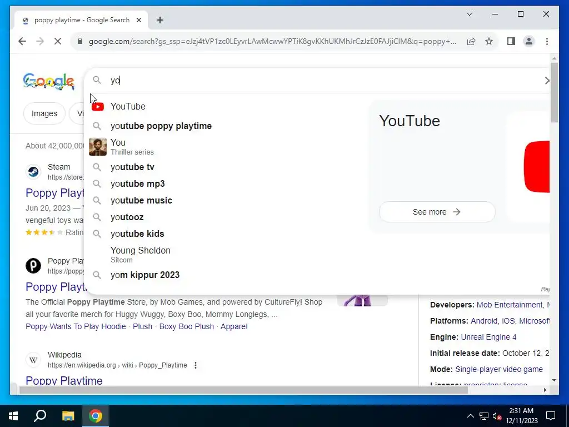Open the Chrome three-dot menu
The image size is (569, 427).
coord(547,41)
